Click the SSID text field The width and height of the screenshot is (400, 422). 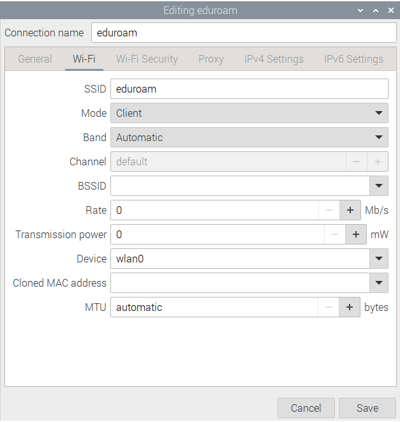(x=249, y=89)
